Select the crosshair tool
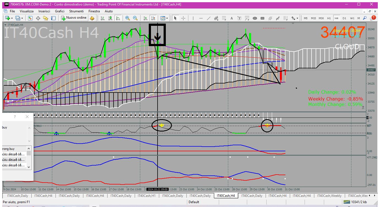 coord(183,18)
